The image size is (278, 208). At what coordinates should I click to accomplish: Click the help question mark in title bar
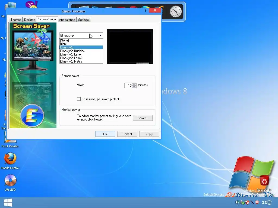coord(146,10)
